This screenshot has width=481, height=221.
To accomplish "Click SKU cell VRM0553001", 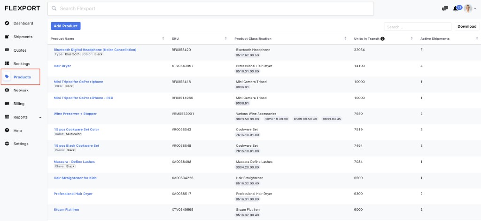I will 183,114.
